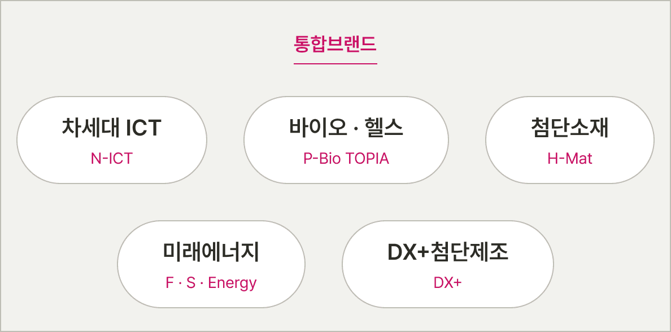Open the 미래에너지 brand button

click(211, 264)
